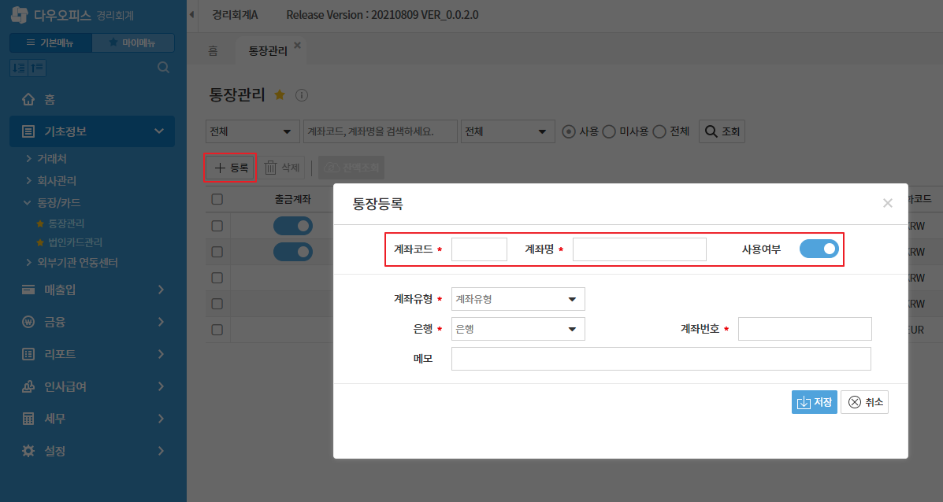The width and height of the screenshot is (943, 502).
Task: Open the info icon beside 통장관리 heading
Action: 301,95
